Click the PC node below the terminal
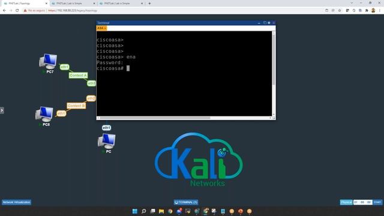 coord(107,142)
